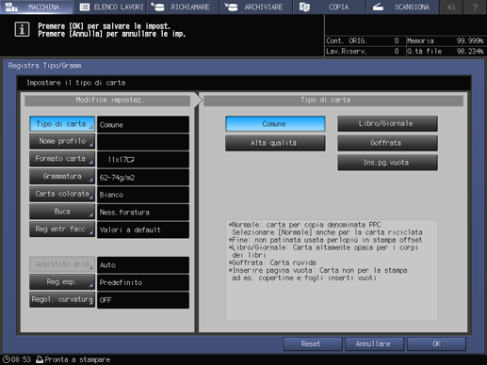
Task: Open the Formato carta setting
Action: 62,159
